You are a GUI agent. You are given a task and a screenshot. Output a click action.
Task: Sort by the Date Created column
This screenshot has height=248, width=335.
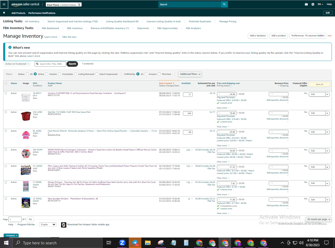pos(167,83)
